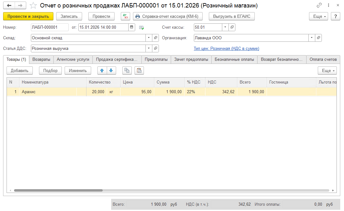Click Сумма column header
Screen dimensions: 344x211
point(169,82)
